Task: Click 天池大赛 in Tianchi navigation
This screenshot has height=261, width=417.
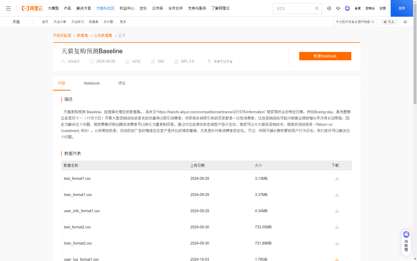Action: 60,22
